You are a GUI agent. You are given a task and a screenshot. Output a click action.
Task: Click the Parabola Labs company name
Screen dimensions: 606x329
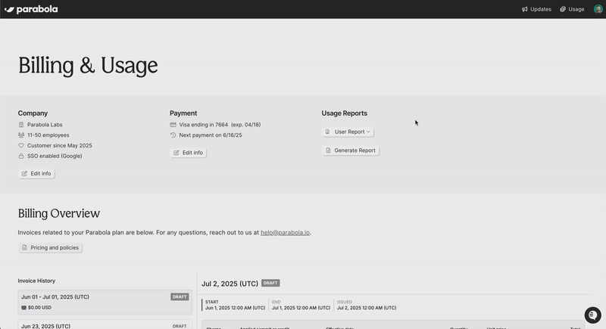coord(45,125)
